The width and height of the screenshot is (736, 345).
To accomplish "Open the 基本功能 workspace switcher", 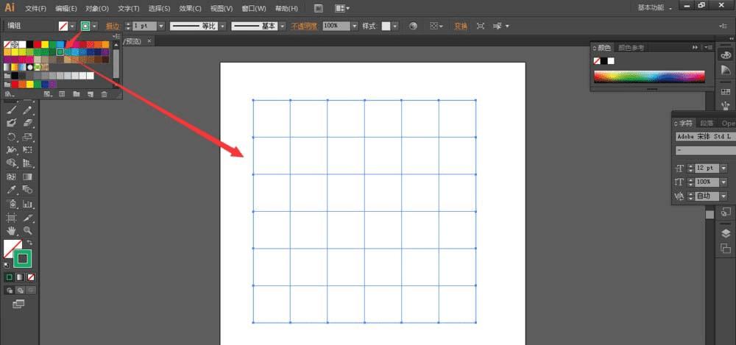I will pyautogui.click(x=655, y=8).
